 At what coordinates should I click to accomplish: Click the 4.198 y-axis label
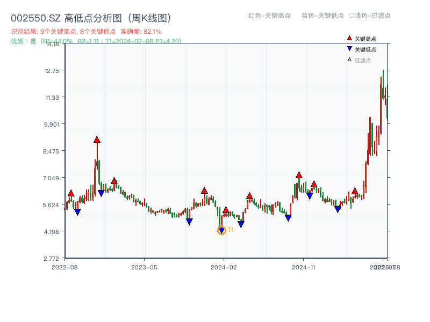pos(52,232)
